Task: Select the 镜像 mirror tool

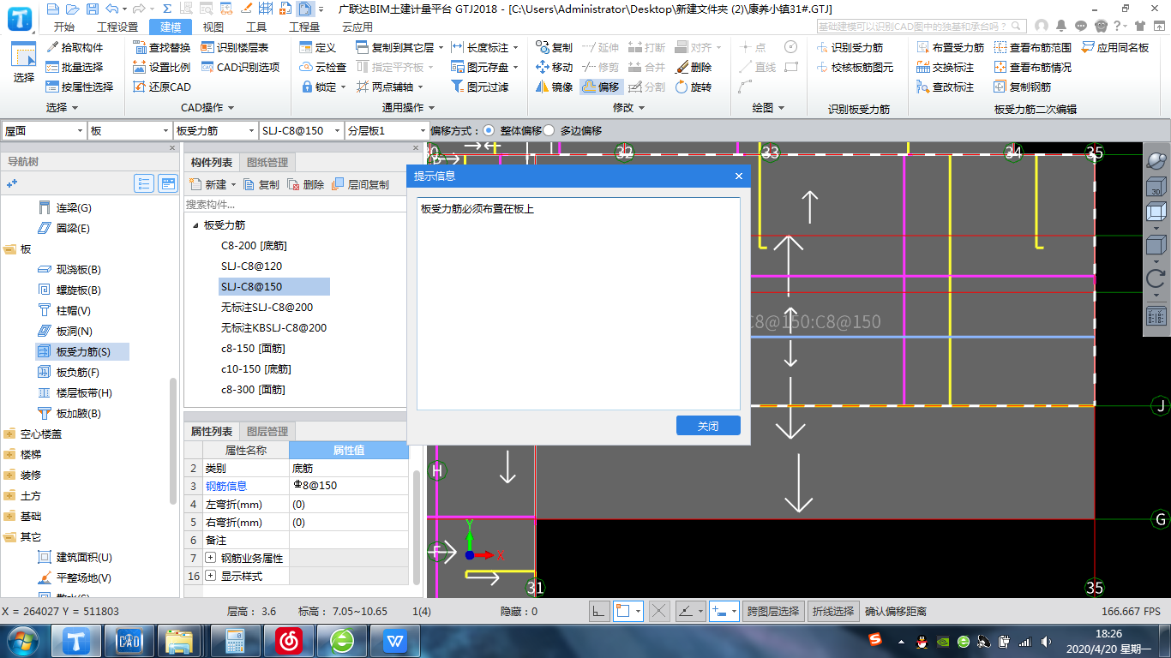Action: coord(555,87)
